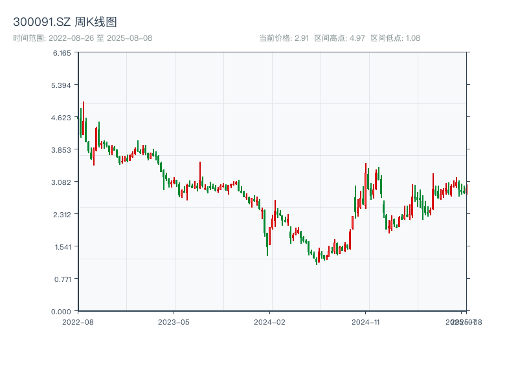
Task: Pick the 3.853 y-axis tick label
Action: [x=62, y=150]
